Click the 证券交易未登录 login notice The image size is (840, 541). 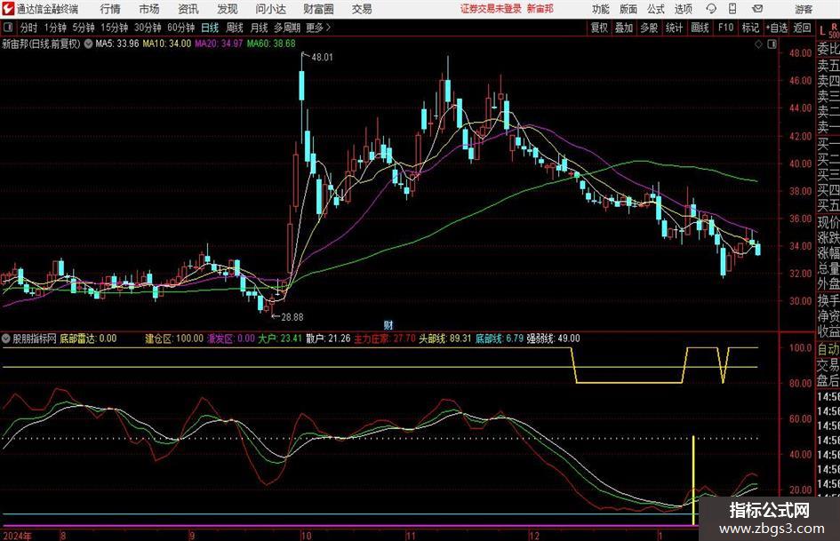click(x=491, y=9)
